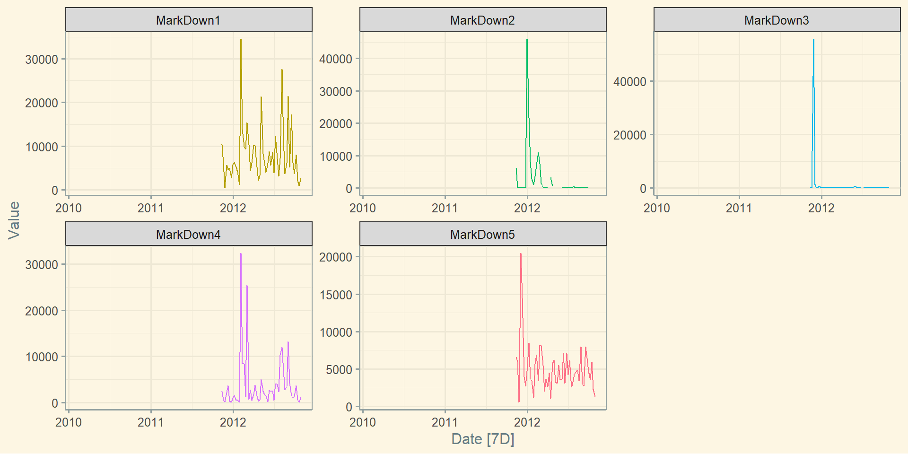Viewport: 908px width, 454px height.
Task: Click the MarkDown1 facet header
Action: [x=188, y=20]
